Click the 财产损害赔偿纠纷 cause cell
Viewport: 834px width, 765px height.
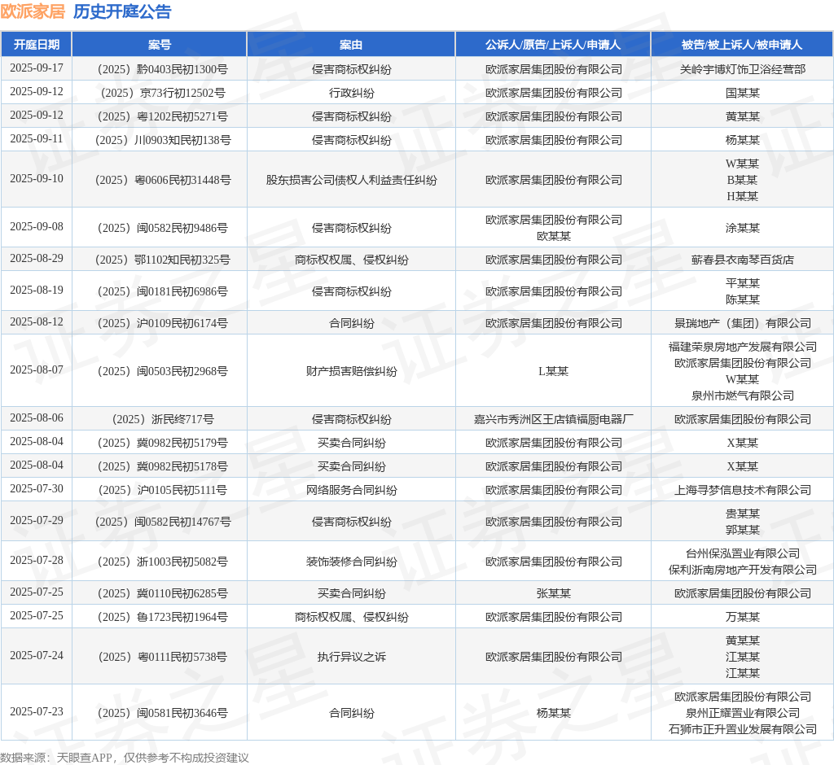click(x=352, y=371)
